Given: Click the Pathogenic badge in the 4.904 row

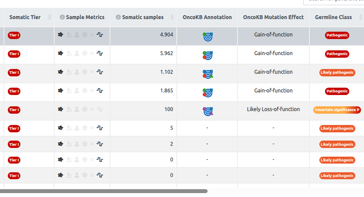Looking at the screenshot, I should click(x=337, y=35).
